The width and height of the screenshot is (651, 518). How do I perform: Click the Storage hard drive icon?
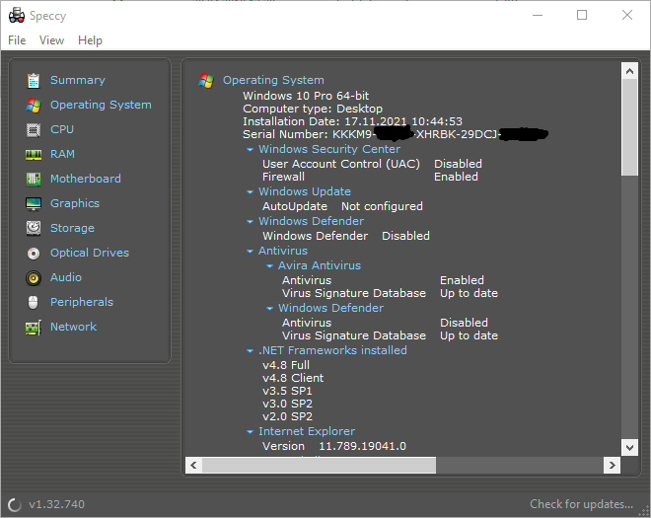34,228
